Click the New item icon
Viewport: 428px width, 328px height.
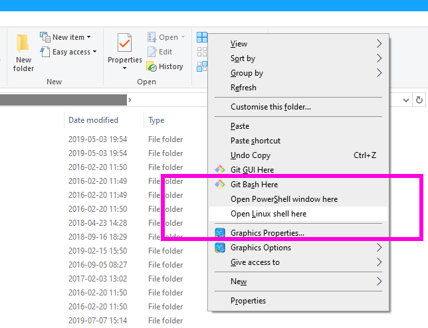45,37
